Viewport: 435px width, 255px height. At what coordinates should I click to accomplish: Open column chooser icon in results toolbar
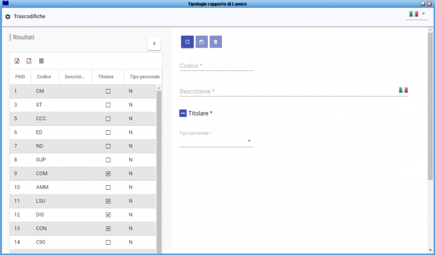click(41, 61)
